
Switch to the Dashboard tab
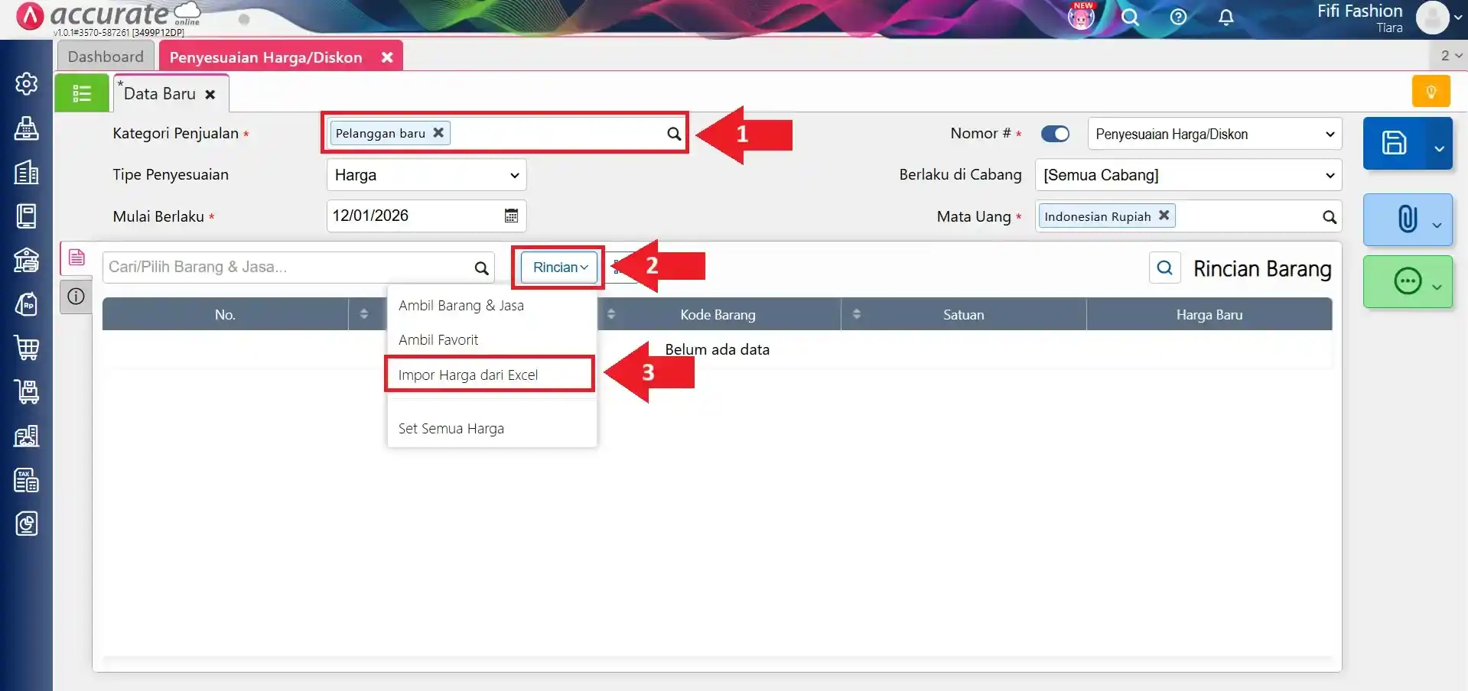[x=106, y=57]
